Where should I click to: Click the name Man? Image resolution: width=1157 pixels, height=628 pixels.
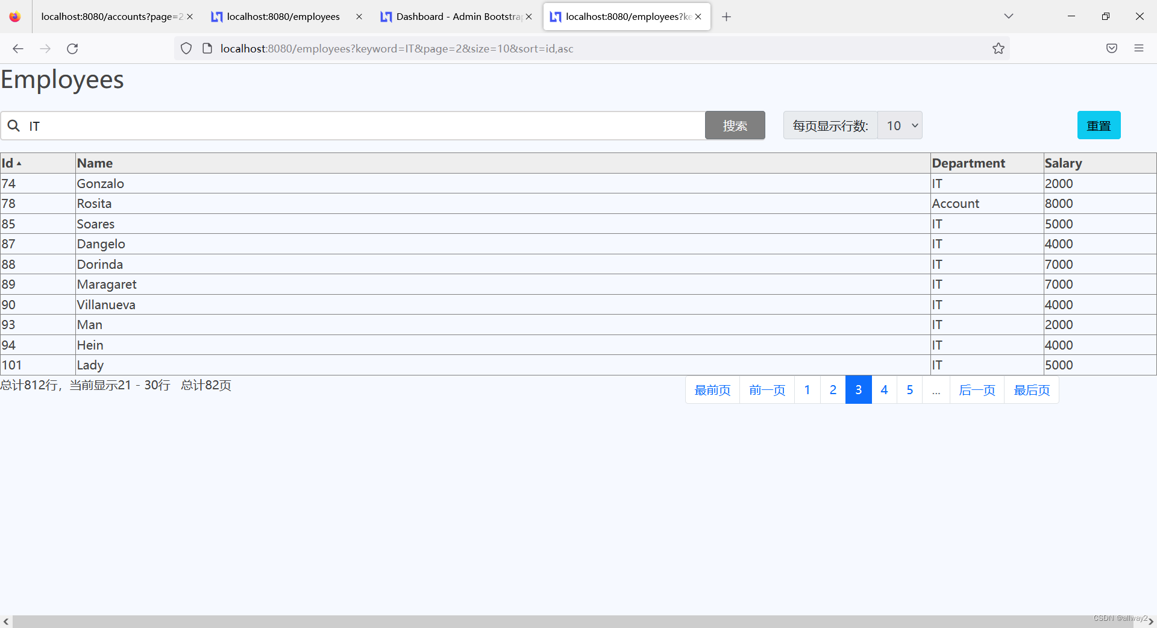89,325
